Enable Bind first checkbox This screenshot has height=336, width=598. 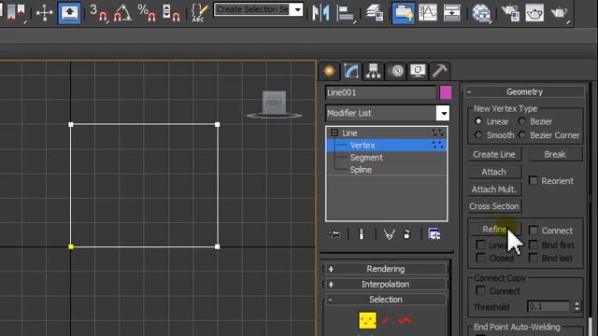534,245
